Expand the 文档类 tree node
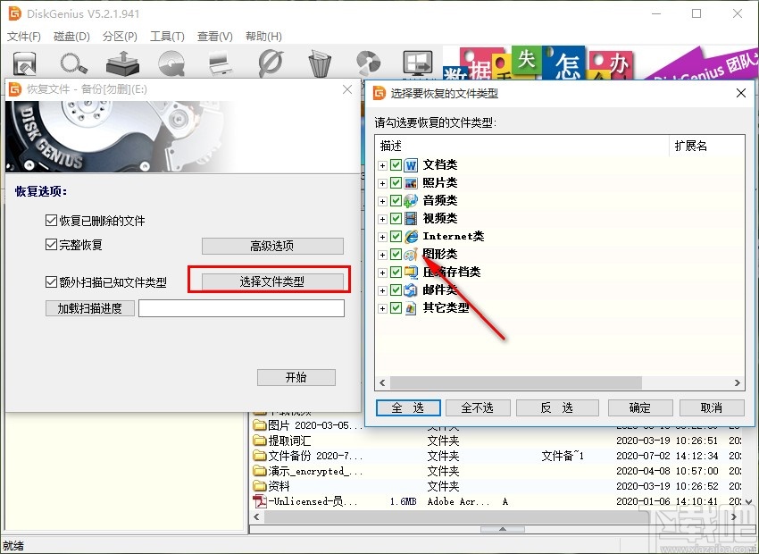Viewport: 759px width, 554px height. 382,165
